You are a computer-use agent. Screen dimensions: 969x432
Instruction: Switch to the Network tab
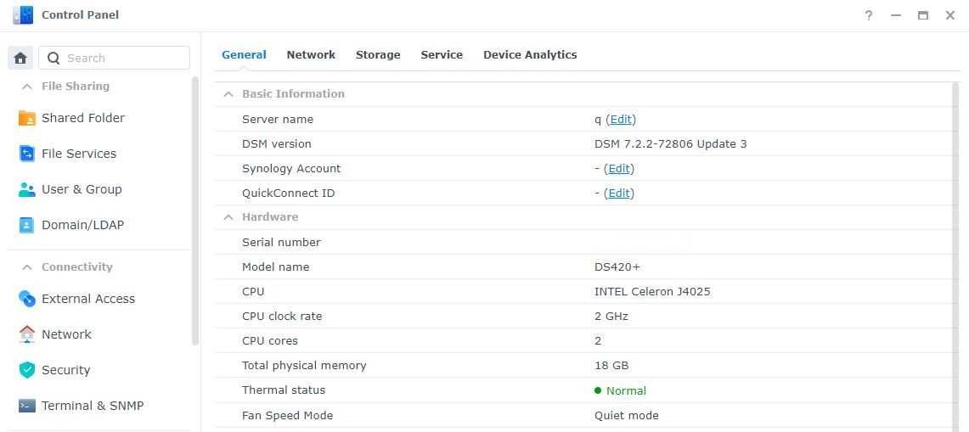pyautogui.click(x=311, y=55)
